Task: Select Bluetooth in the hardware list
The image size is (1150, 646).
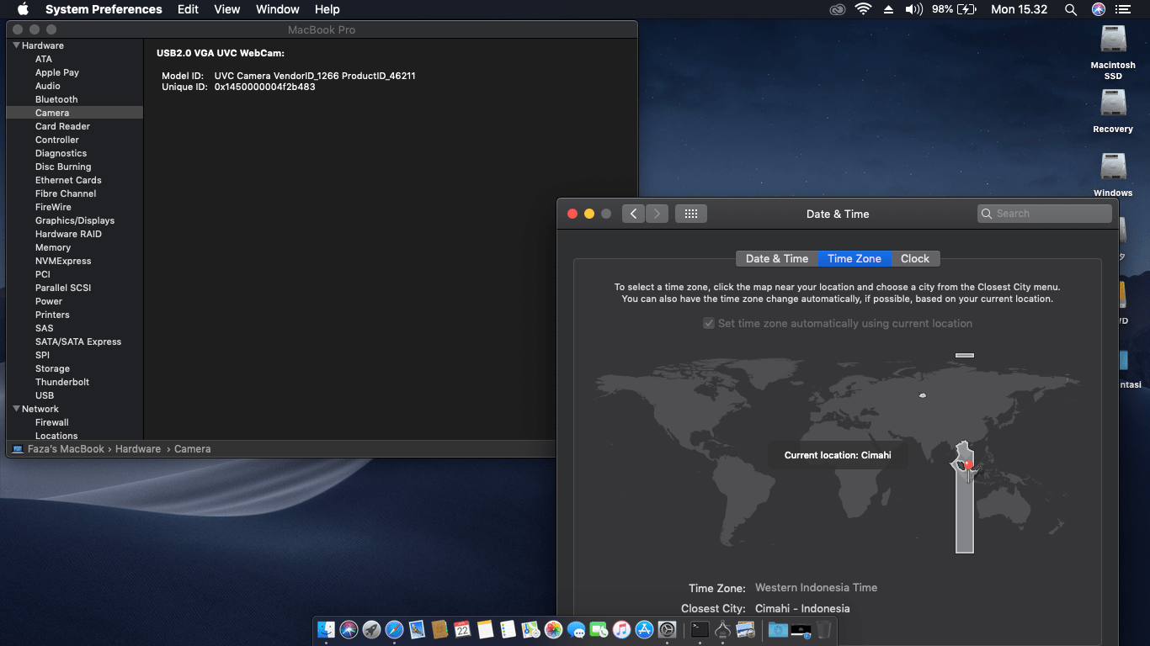Action: [56, 99]
